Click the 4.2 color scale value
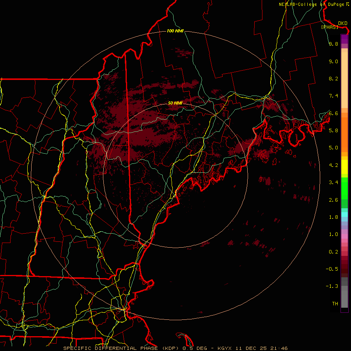 coord(333,165)
